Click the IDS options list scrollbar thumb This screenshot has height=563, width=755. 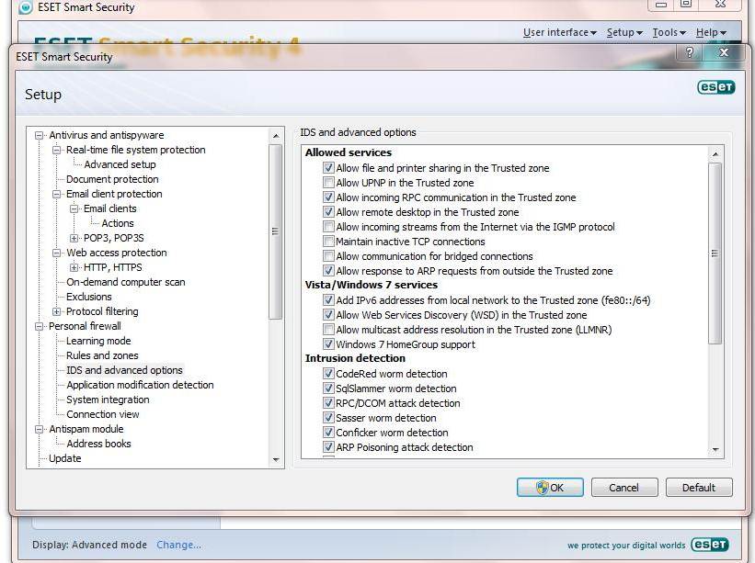[x=715, y=253]
